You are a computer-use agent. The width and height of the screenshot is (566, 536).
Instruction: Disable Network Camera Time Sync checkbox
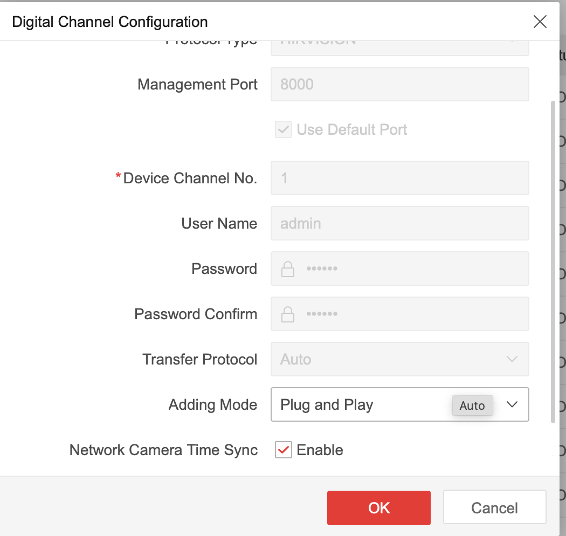tap(284, 450)
